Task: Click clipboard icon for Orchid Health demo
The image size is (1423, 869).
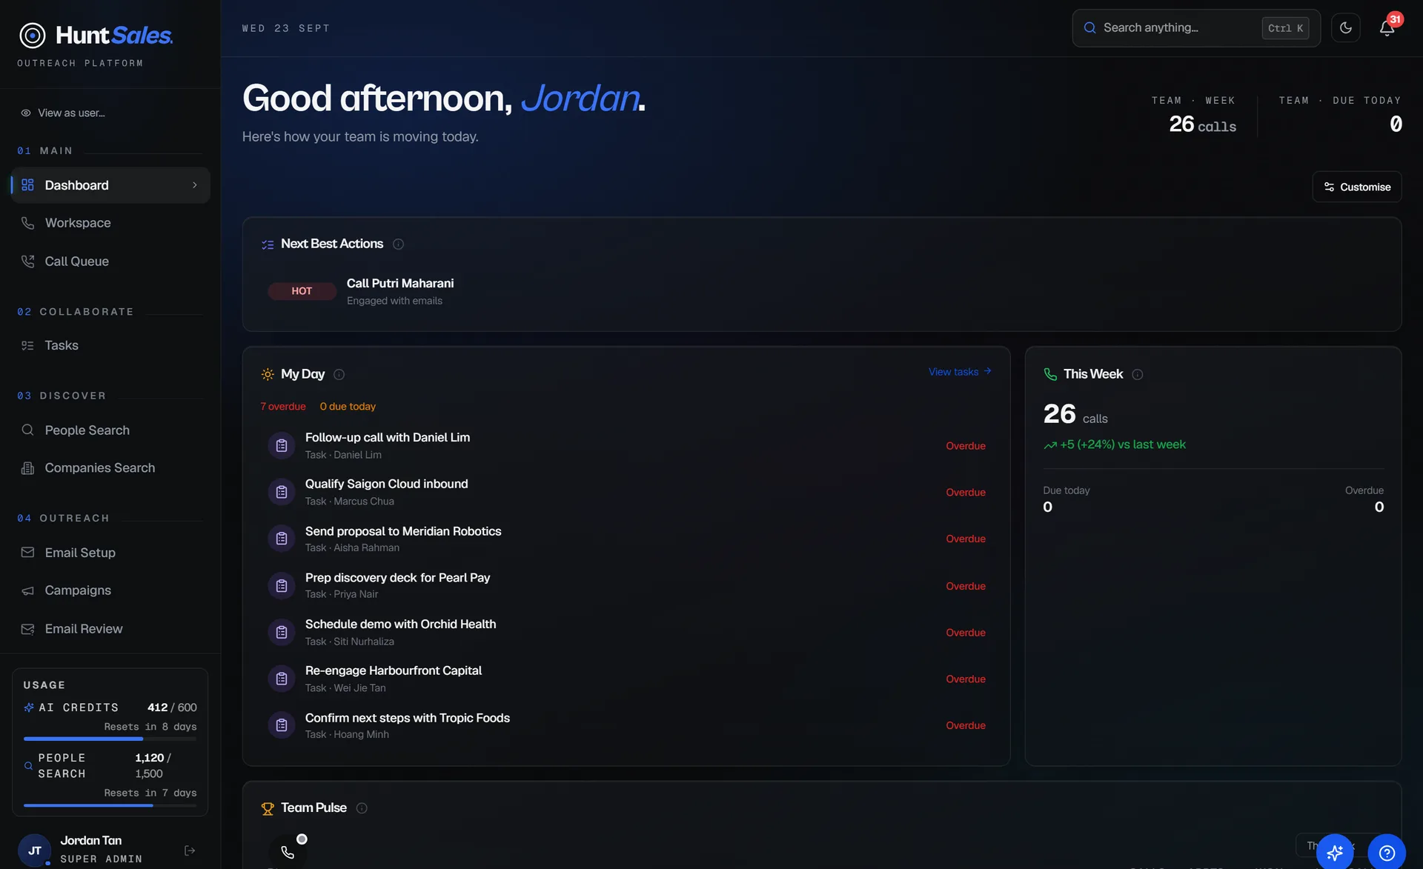Action: [x=282, y=632]
